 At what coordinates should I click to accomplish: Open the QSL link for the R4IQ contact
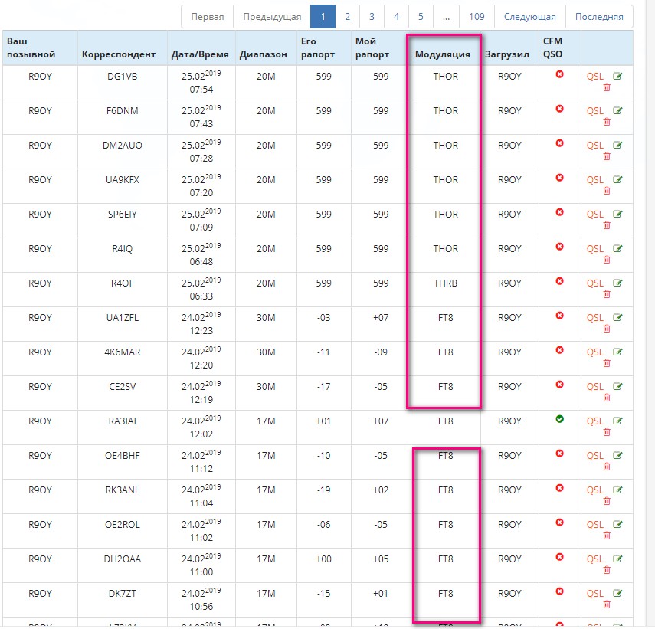point(595,249)
